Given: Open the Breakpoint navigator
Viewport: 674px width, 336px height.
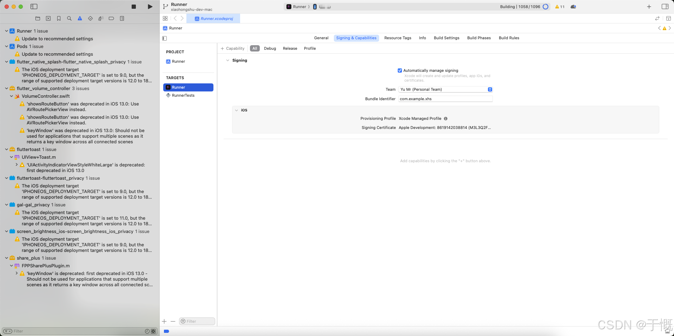Looking at the screenshot, I should point(111,19).
